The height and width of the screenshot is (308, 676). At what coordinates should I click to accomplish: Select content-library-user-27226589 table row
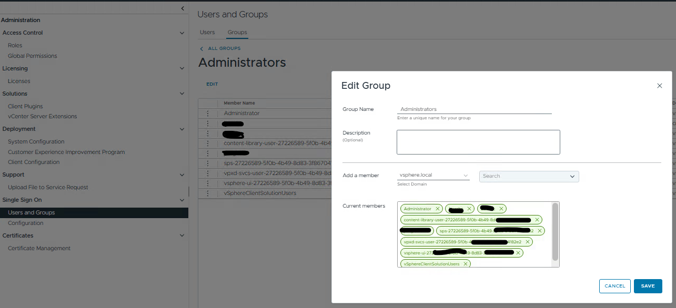pyautogui.click(x=265, y=143)
